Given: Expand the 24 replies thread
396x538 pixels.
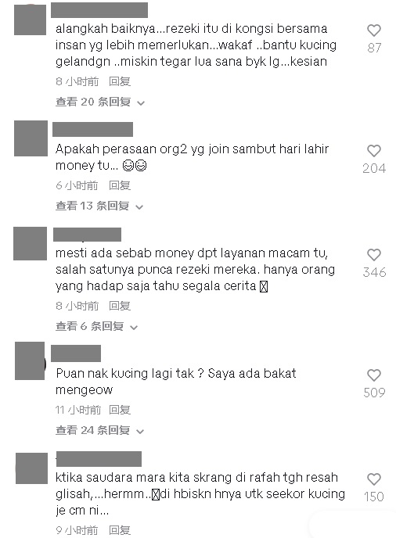Looking at the screenshot, I should point(99,430).
